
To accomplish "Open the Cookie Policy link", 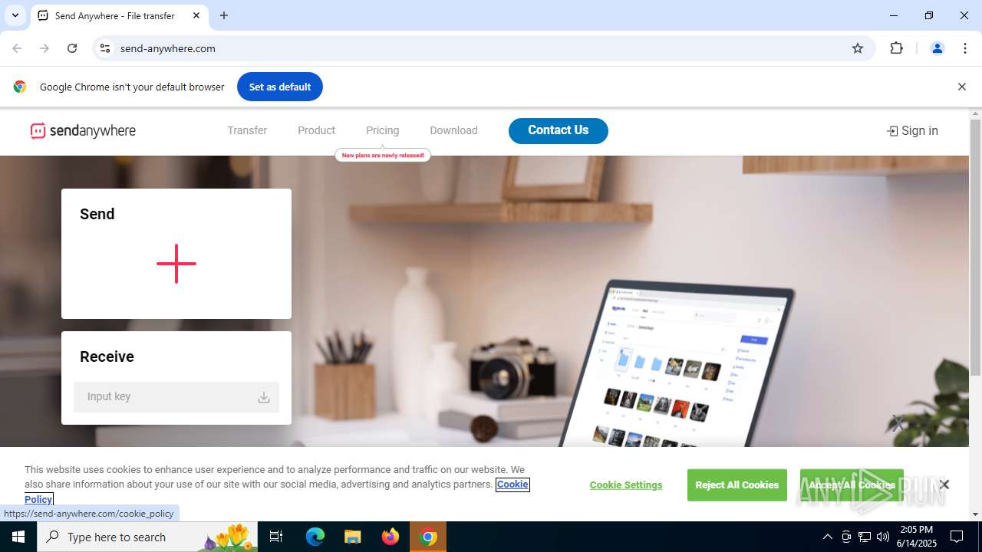I will 512,485.
